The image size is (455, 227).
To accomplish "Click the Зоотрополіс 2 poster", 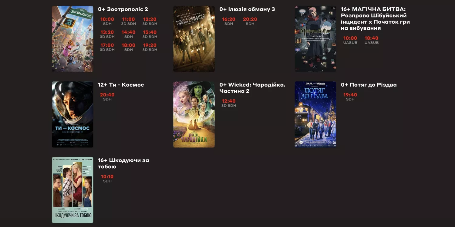I will coord(72,39).
